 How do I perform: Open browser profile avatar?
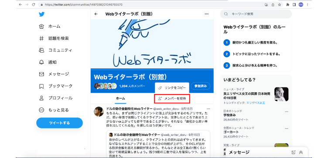(301, 4)
